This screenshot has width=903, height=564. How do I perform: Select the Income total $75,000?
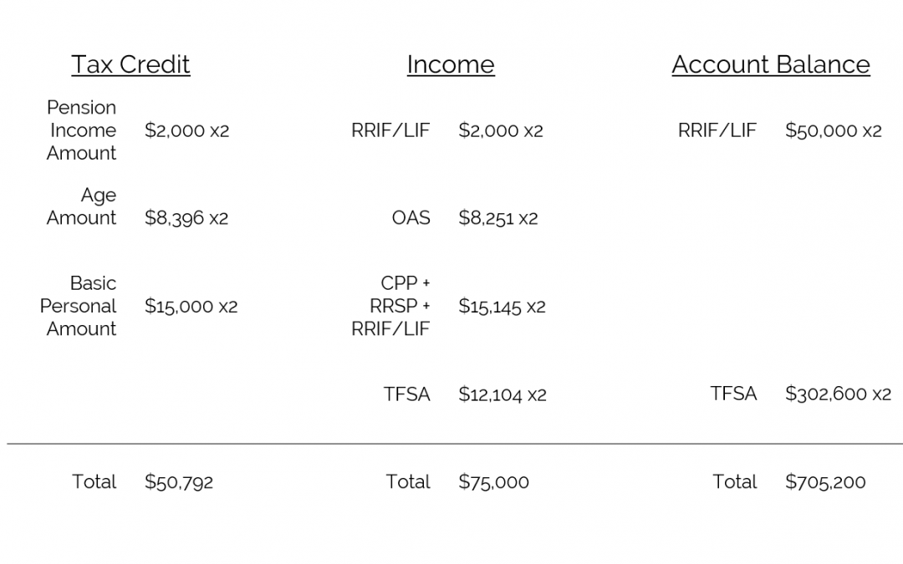coord(493,482)
